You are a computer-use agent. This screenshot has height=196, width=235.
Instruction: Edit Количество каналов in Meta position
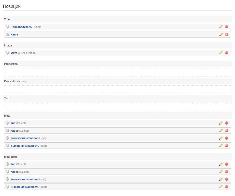(221, 138)
